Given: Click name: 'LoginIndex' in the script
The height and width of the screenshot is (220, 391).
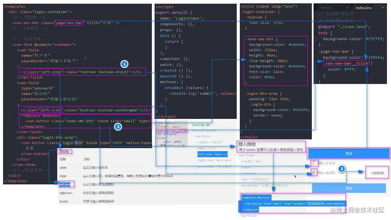Looking at the screenshot, I should (x=182, y=18).
